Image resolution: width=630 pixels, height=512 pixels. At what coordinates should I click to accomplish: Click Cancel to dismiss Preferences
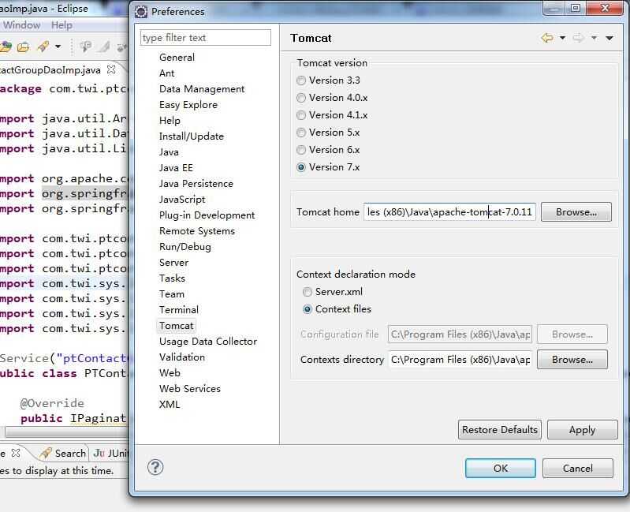(x=578, y=468)
